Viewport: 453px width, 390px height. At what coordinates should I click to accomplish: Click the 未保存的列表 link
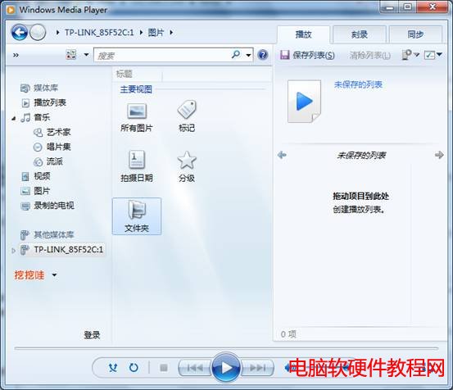click(x=358, y=84)
